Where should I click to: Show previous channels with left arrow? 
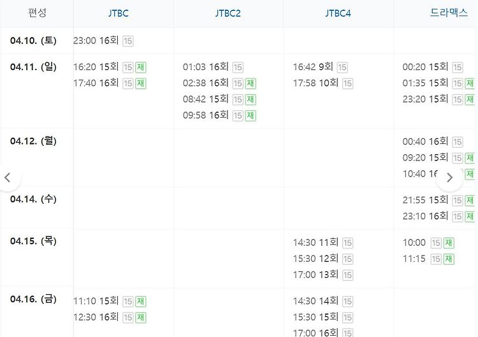click(x=8, y=177)
